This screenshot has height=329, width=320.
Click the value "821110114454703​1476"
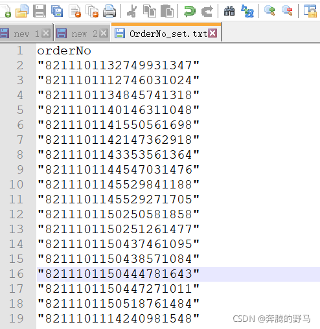click(119, 170)
